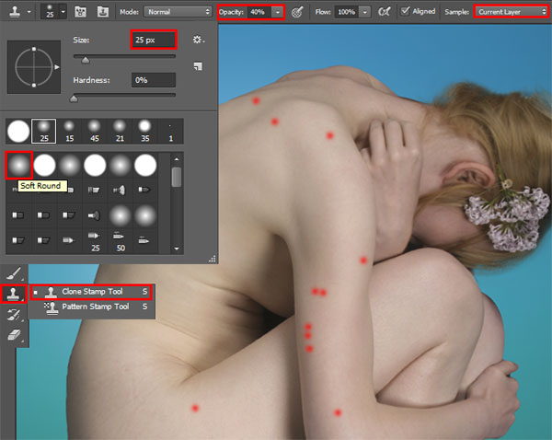Viewport: 552px width, 440px height.
Task: Click the brush angle and roundness preview
Action: click(x=34, y=67)
